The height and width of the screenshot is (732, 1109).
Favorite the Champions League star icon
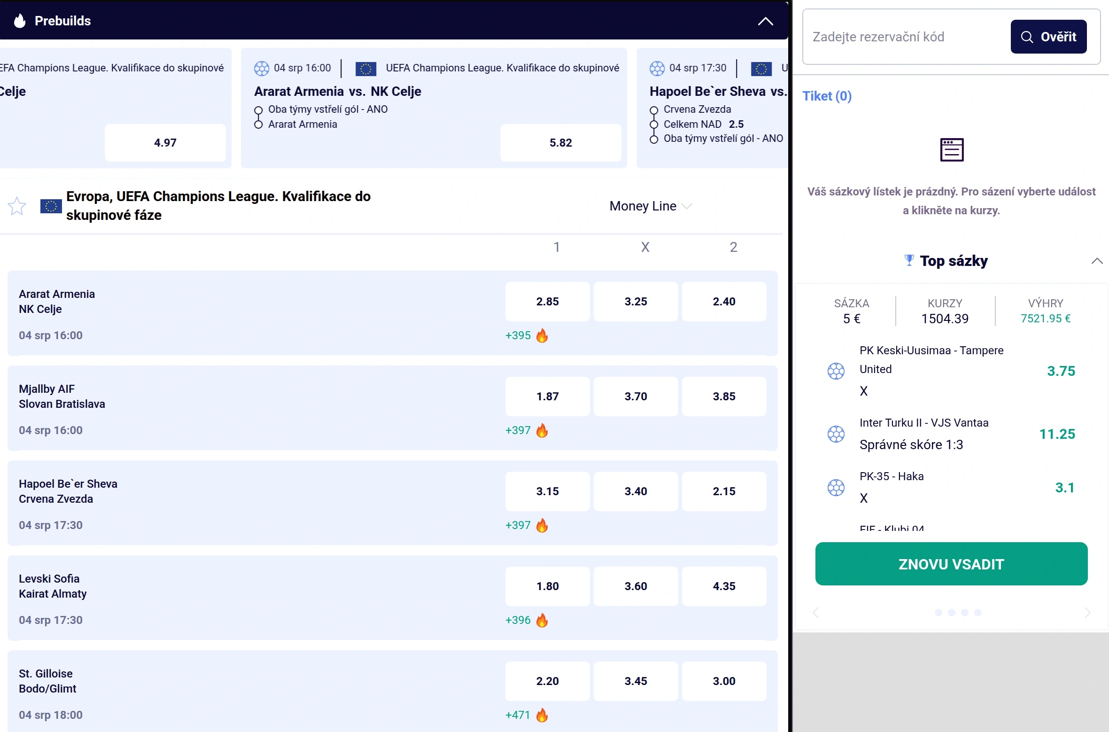pos(17,206)
